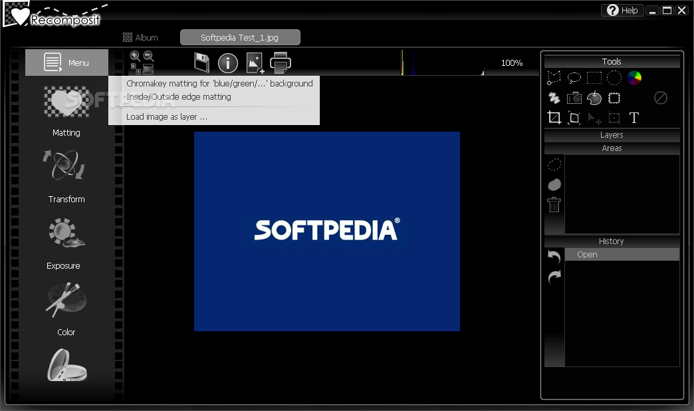
Task: Click the disabled cancel circle icon
Action: pos(660,98)
